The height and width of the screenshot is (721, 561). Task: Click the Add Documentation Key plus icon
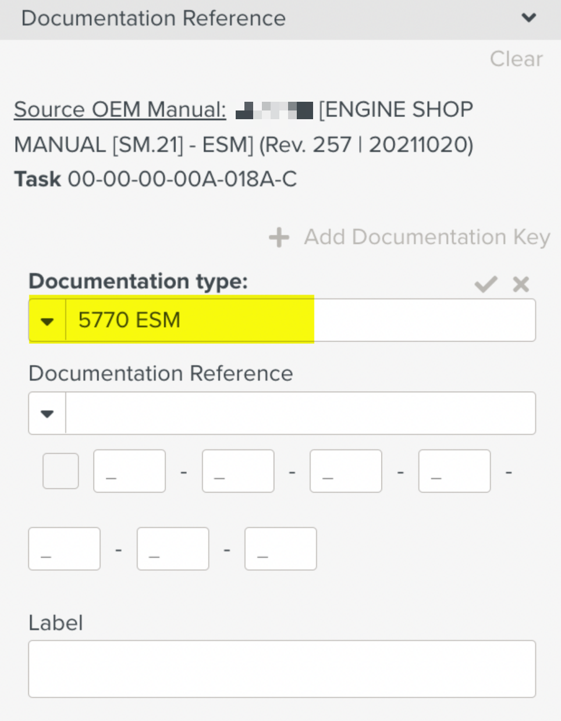click(x=278, y=237)
